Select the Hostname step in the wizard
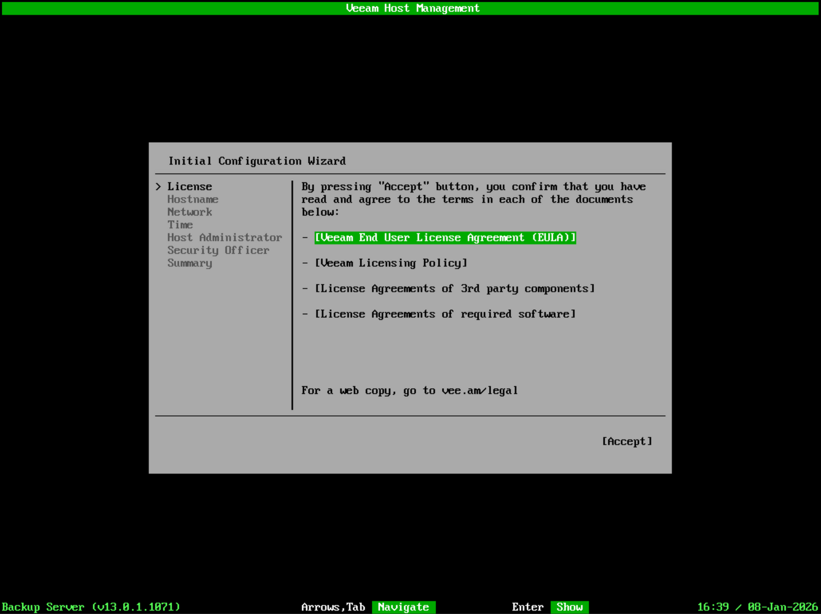The image size is (821, 614). (193, 200)
